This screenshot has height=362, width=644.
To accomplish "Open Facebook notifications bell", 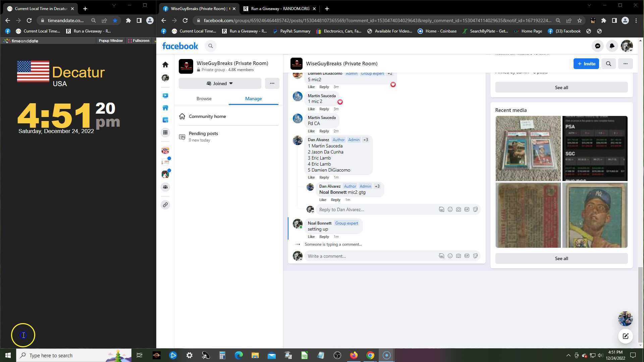I will (x=612, y=46).
